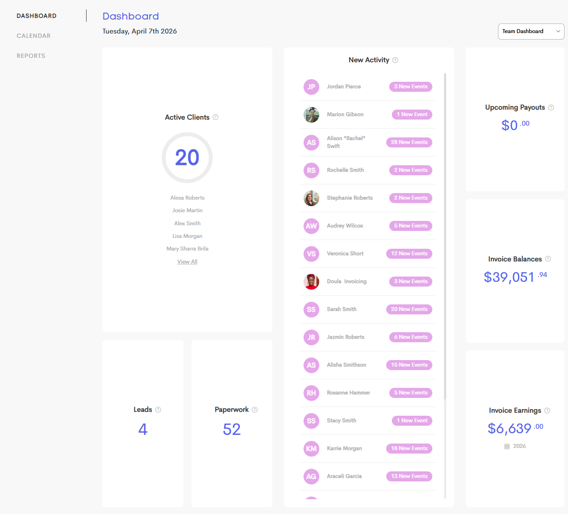Click the $6,639.00 invoice earnings amount
This screenshot has height=514, width=568.
pos(515,428)
